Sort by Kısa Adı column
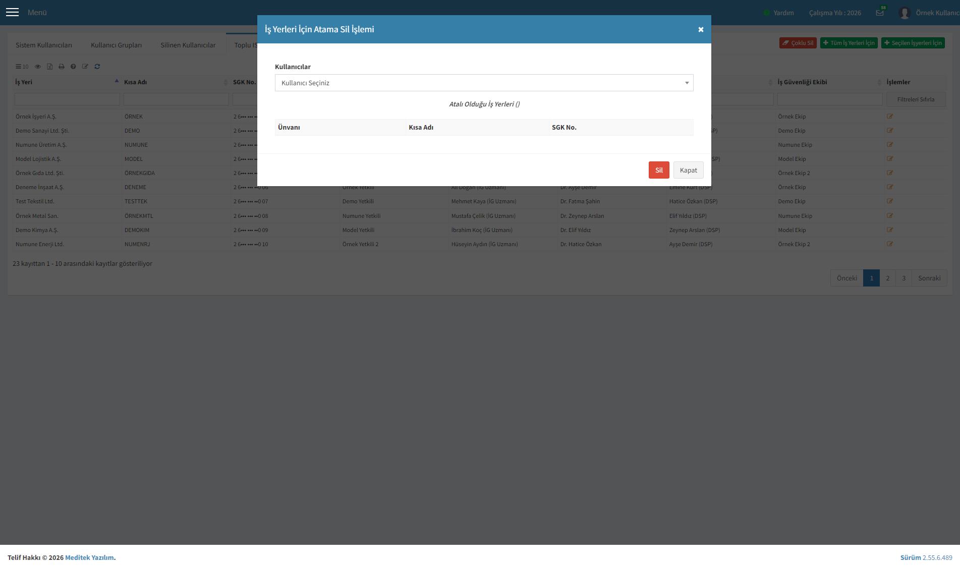Screen dimensions: 960x570 [x=176, y=82]
